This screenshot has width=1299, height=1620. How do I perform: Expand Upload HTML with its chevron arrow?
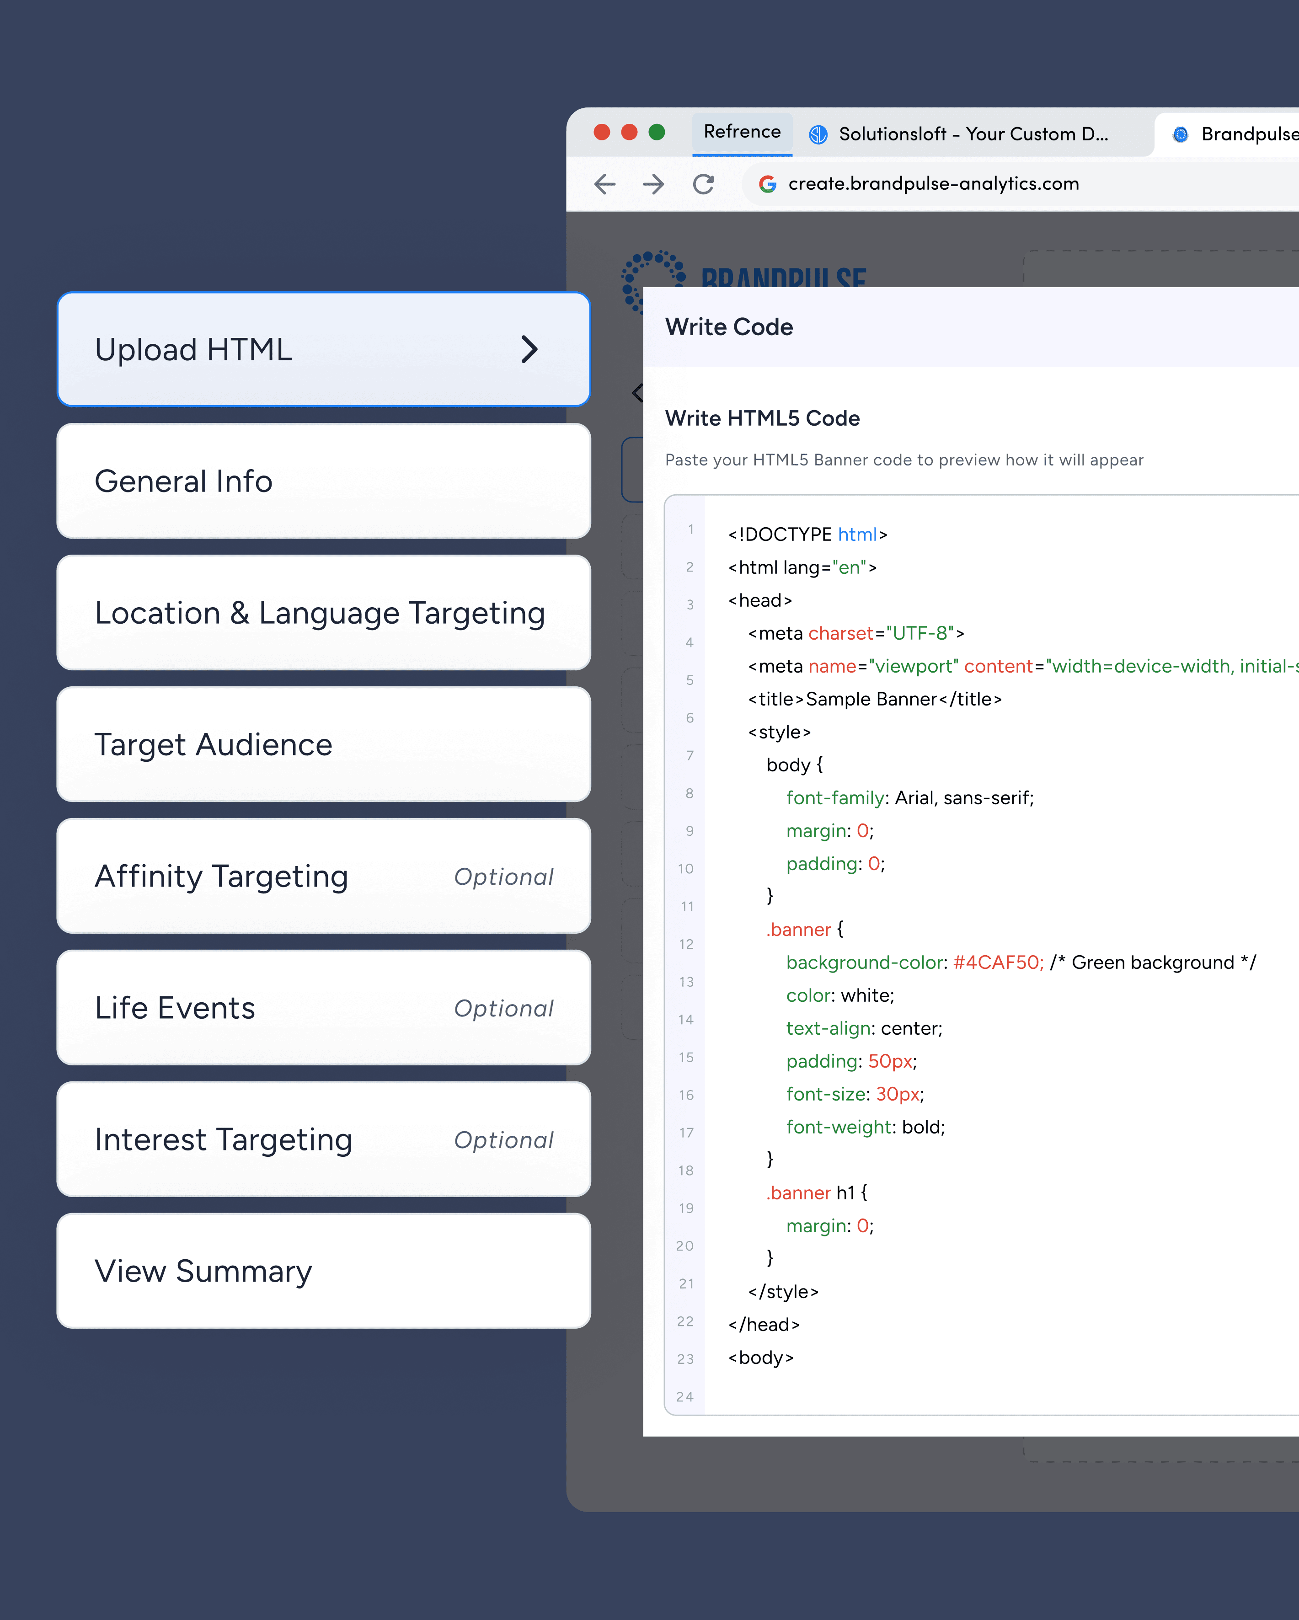tap(529, 349)
